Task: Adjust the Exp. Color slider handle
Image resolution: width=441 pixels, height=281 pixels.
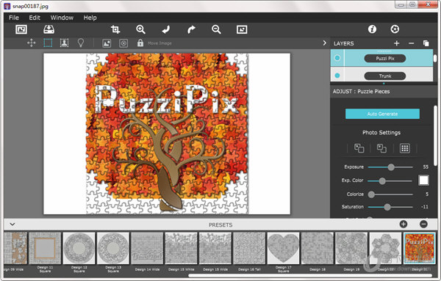Action: [382, 181]
